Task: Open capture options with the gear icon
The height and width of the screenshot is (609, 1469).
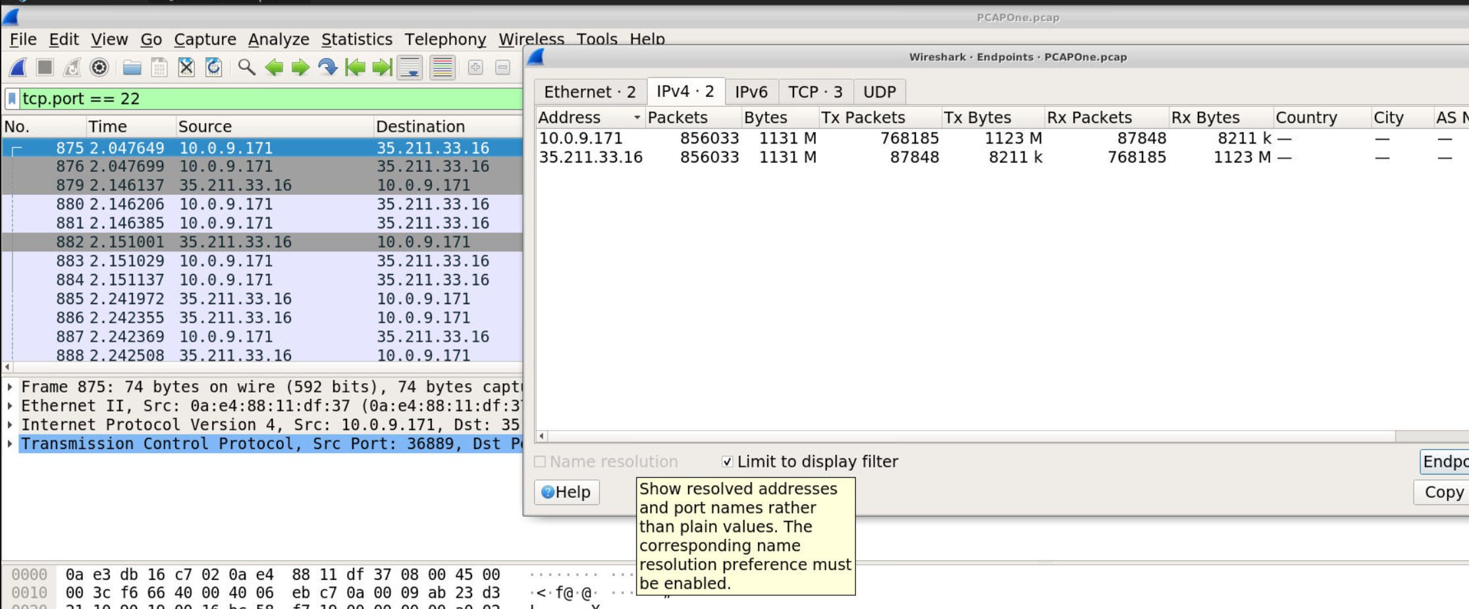Action: [97, 66]
